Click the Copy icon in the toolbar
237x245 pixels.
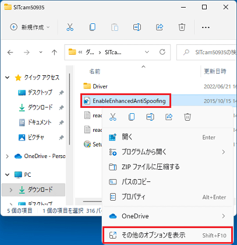click(x=93, y=27)
